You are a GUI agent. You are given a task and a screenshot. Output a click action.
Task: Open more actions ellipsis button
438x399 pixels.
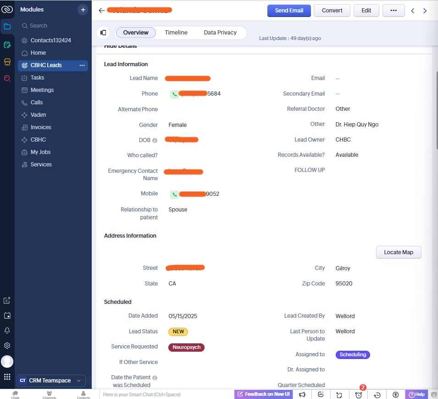394,11
